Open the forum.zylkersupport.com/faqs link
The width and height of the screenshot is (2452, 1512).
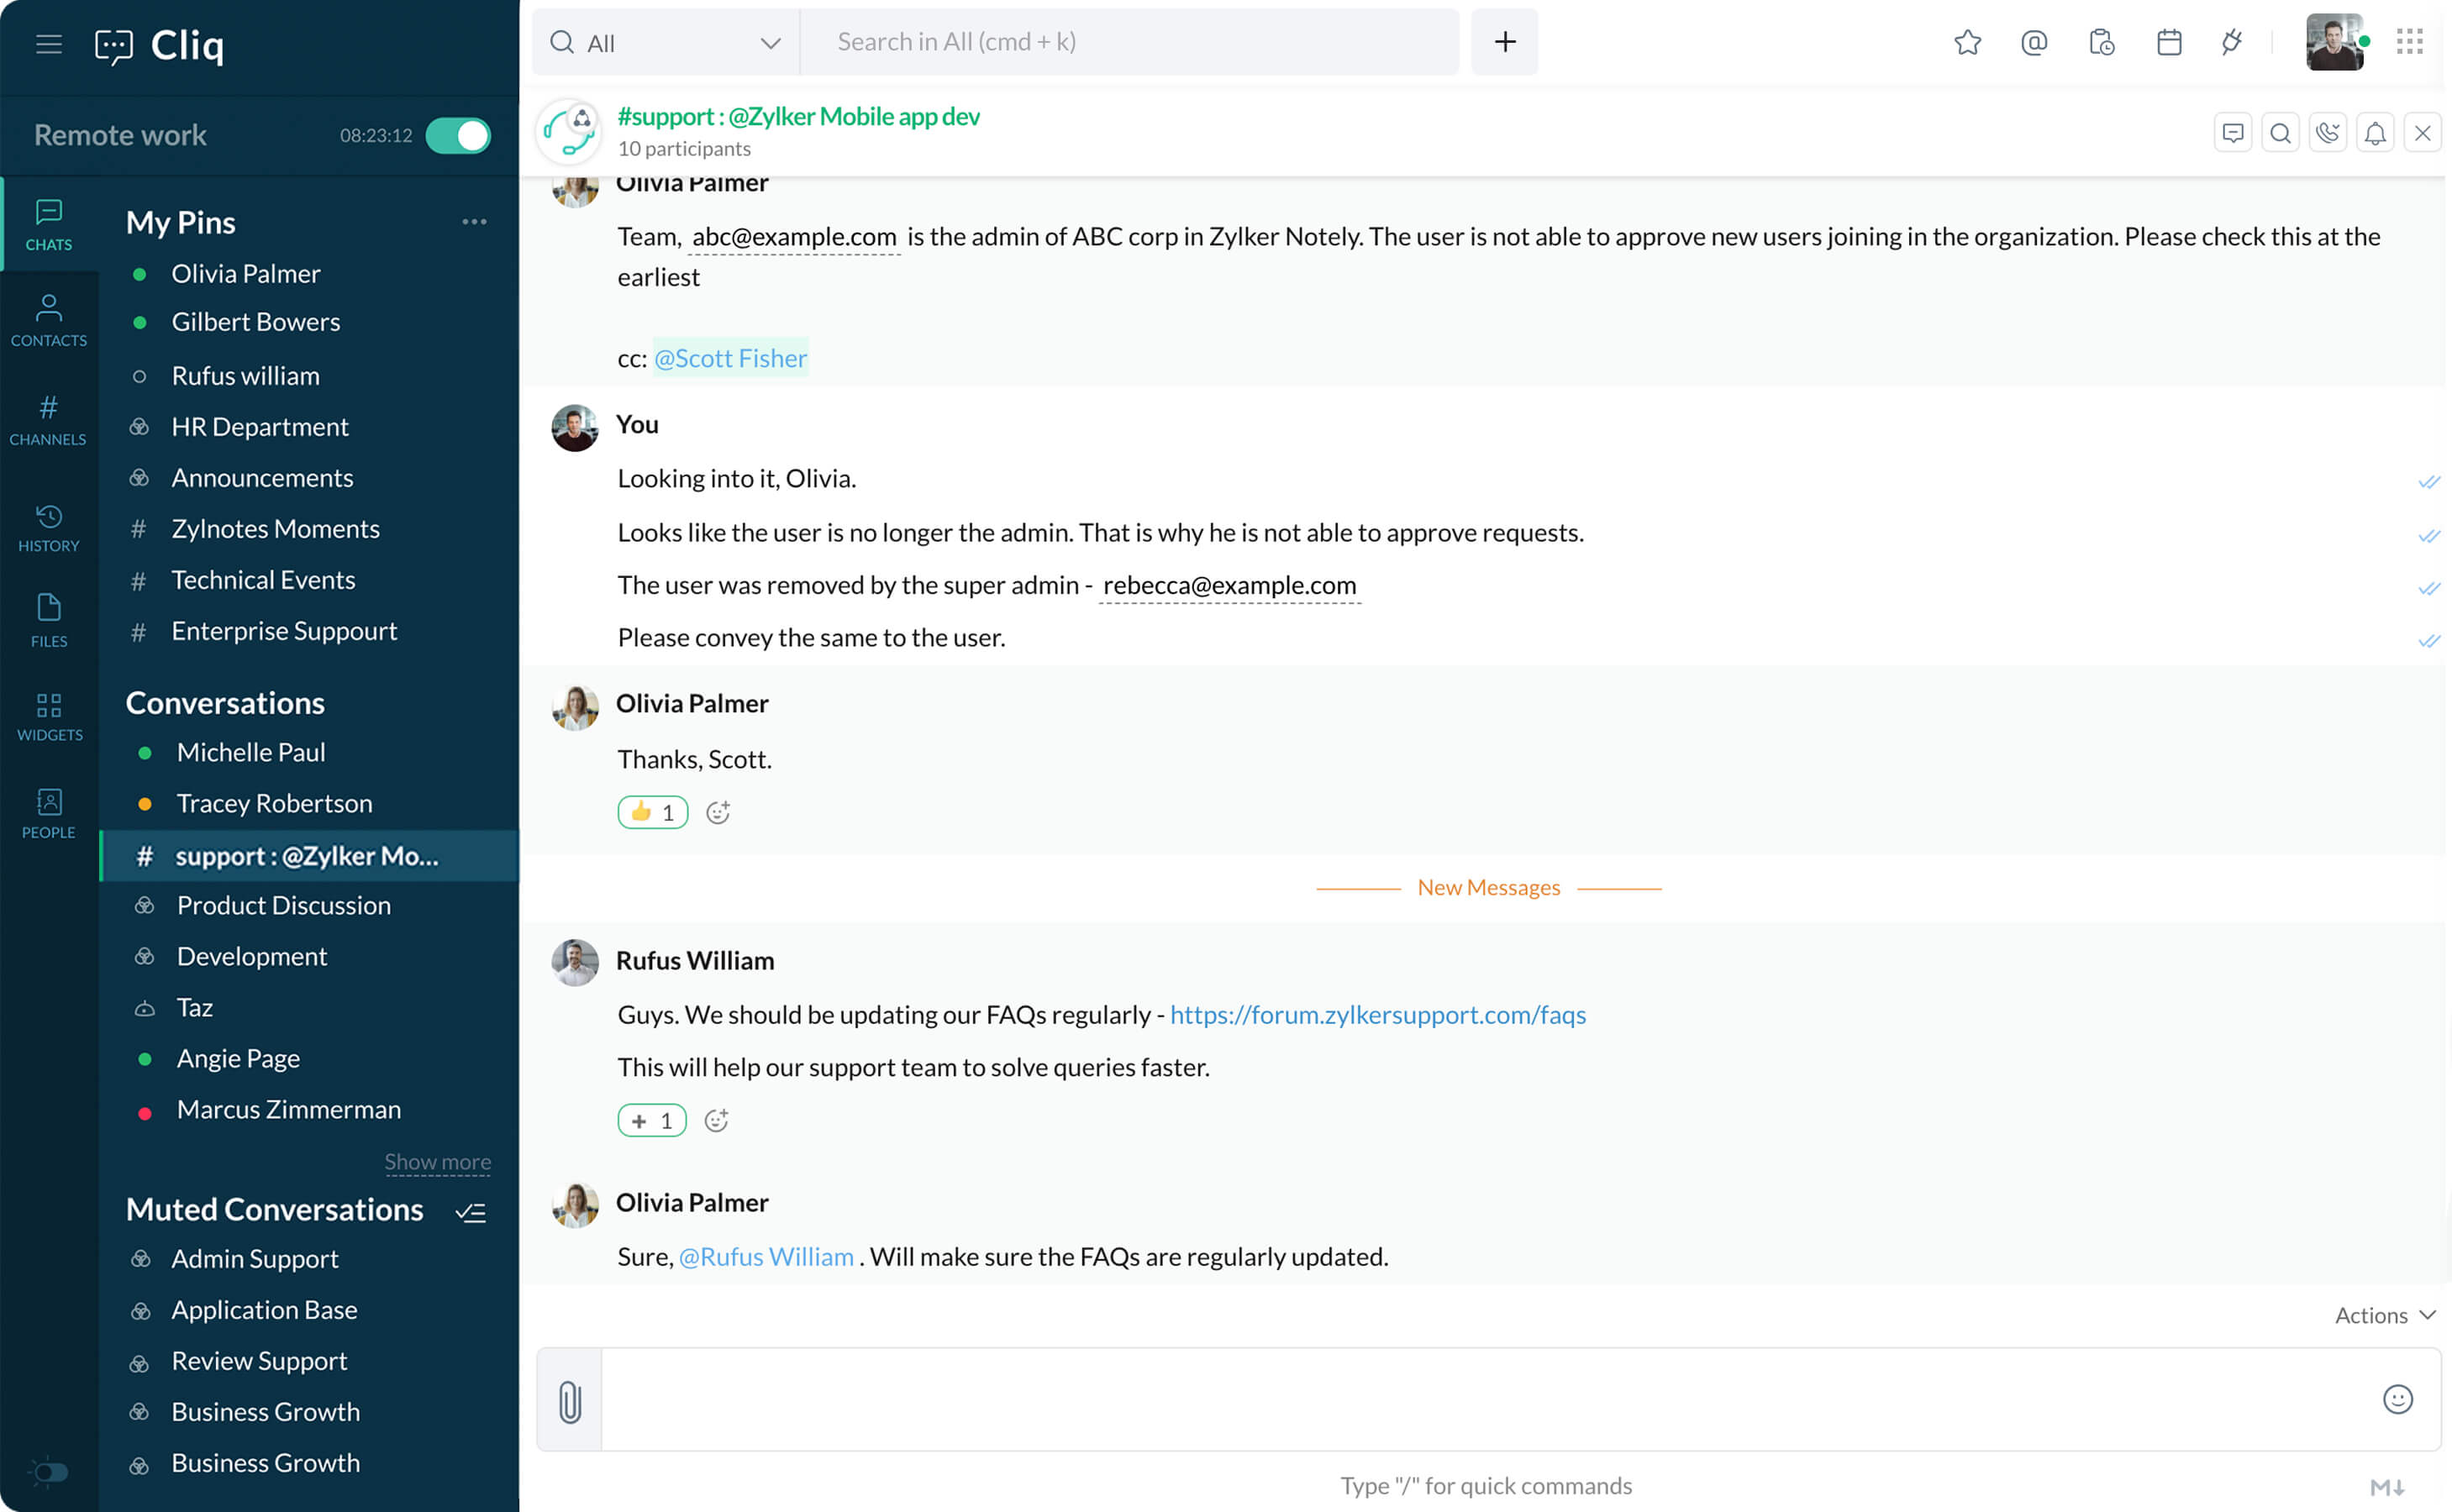click(x=1377, y=1015)
